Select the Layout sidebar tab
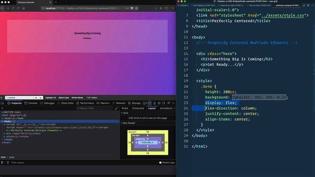 (152, 108)
